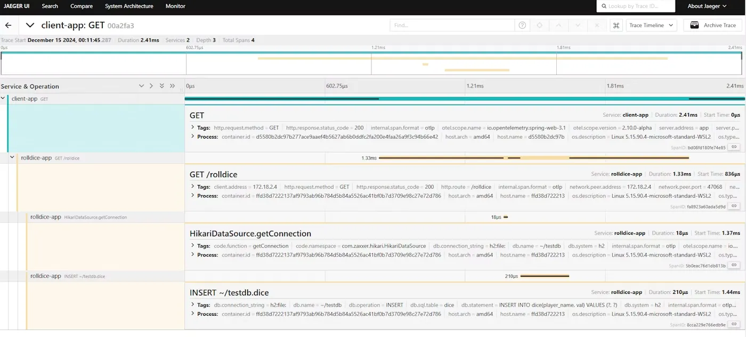746x337 pixels.
Task: Open the Compare page in the top nav
Action: point(82,6)
